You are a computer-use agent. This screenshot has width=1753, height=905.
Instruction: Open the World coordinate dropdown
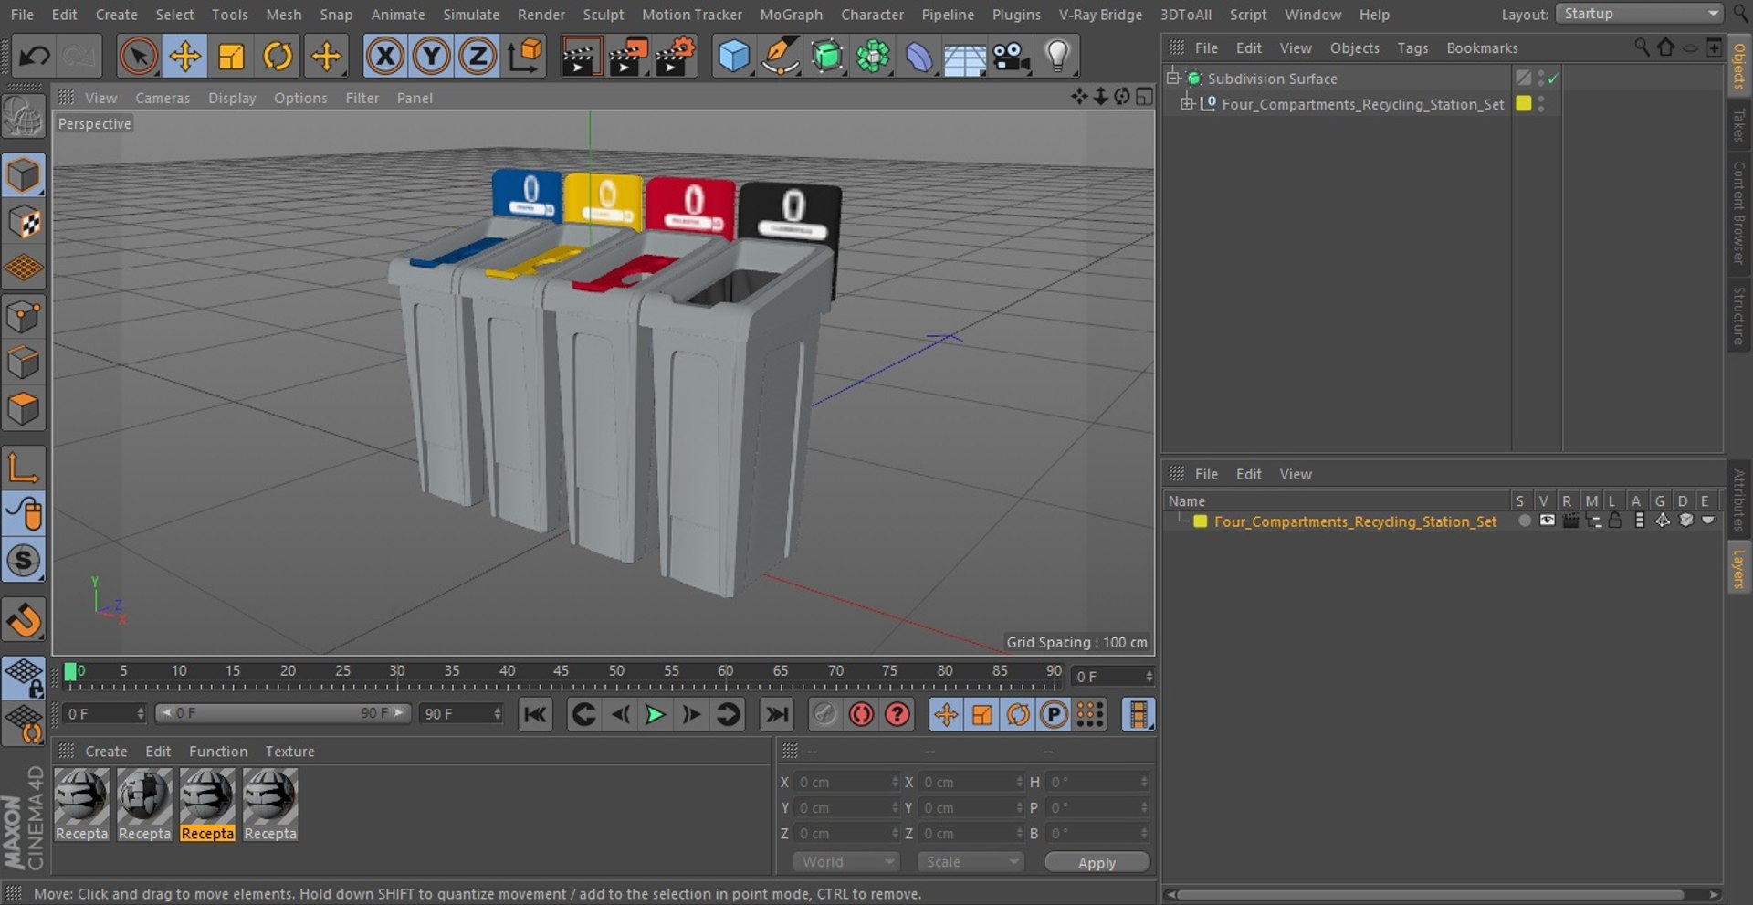[845, 862]
